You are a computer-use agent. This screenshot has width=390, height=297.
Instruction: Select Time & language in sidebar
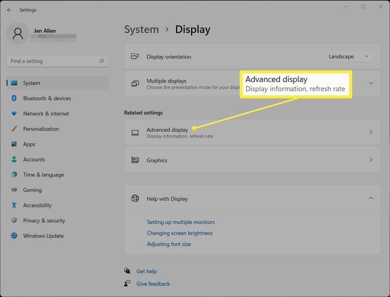[43, 175]
